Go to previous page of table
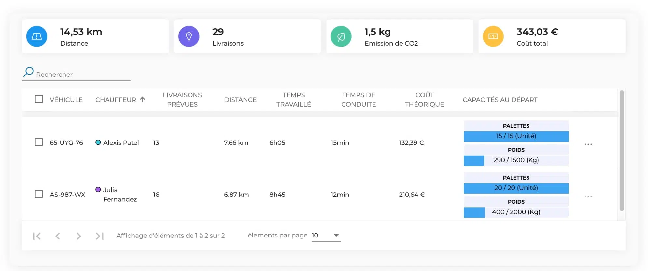The image size is (648, 271). point(58,236)
